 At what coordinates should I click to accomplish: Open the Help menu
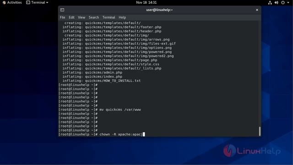122,17
